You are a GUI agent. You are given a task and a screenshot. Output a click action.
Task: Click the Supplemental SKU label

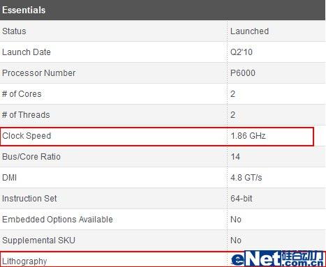point(38,241)
